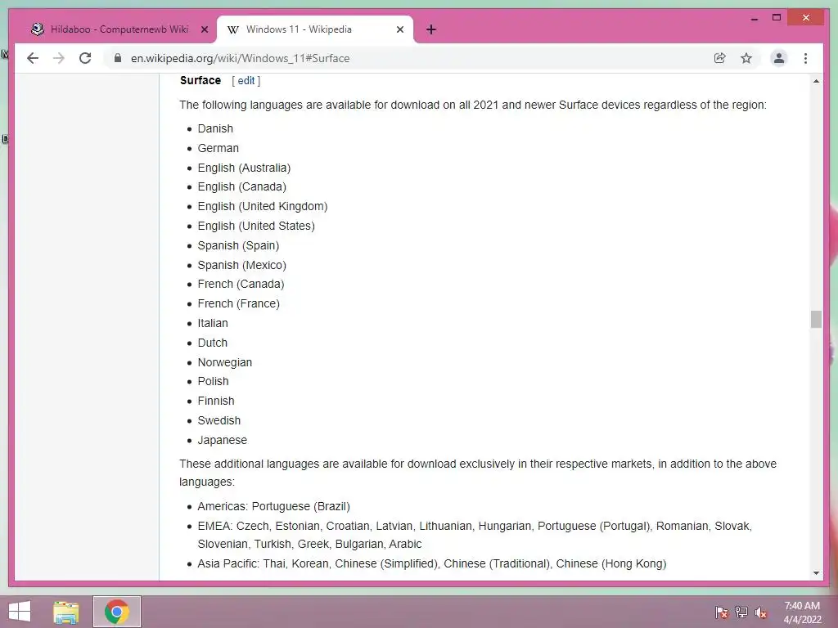The height and width of the screenshot is (628, 838).
Task: Open the Windows Start button
Action: 20,612
